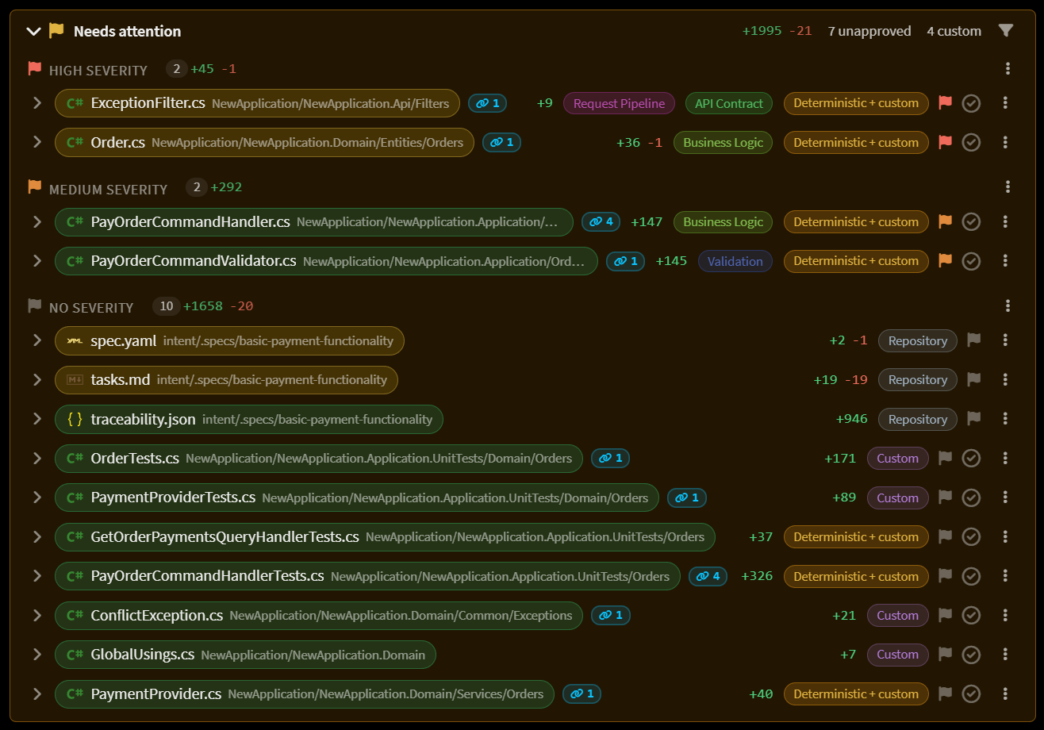Mark PaymentProvider.cs as approved

pyautogui.click(x=971, y=694)
